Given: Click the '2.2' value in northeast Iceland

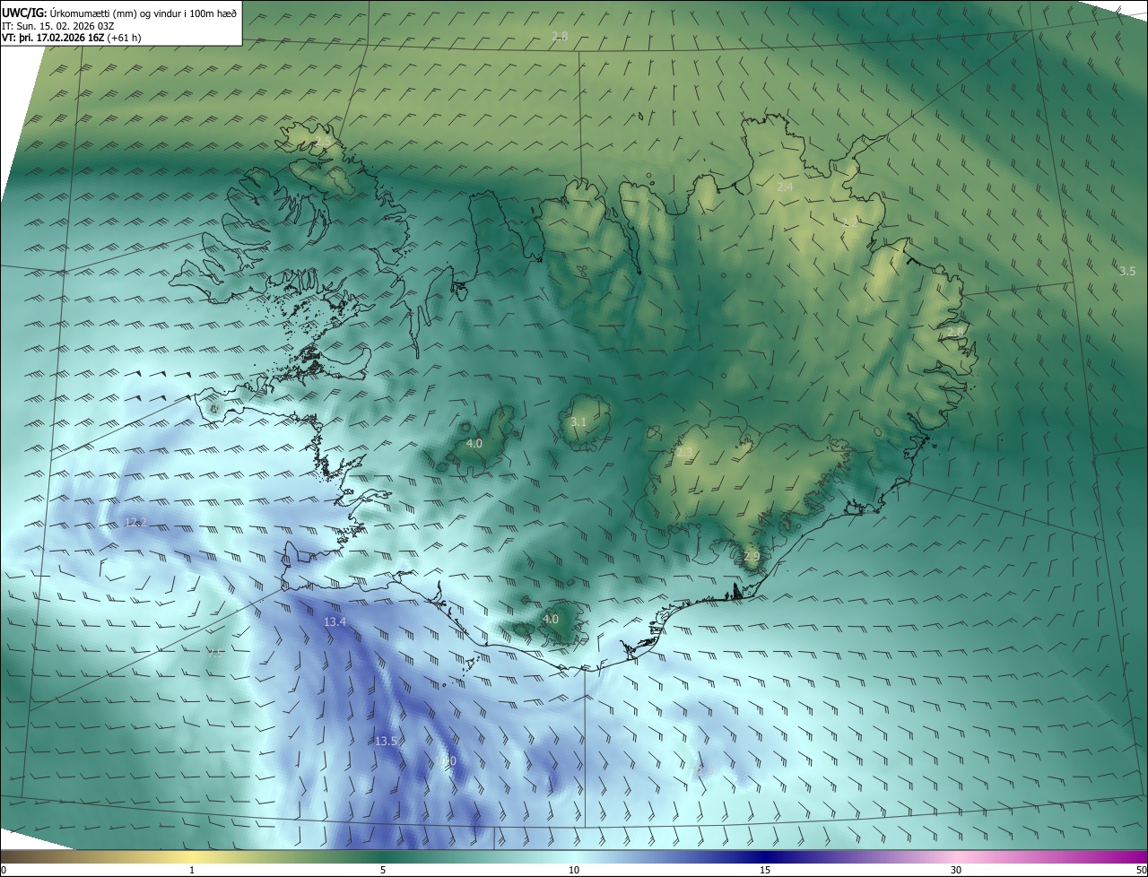Looking at the screenshot, I should [x=849, y=221].
